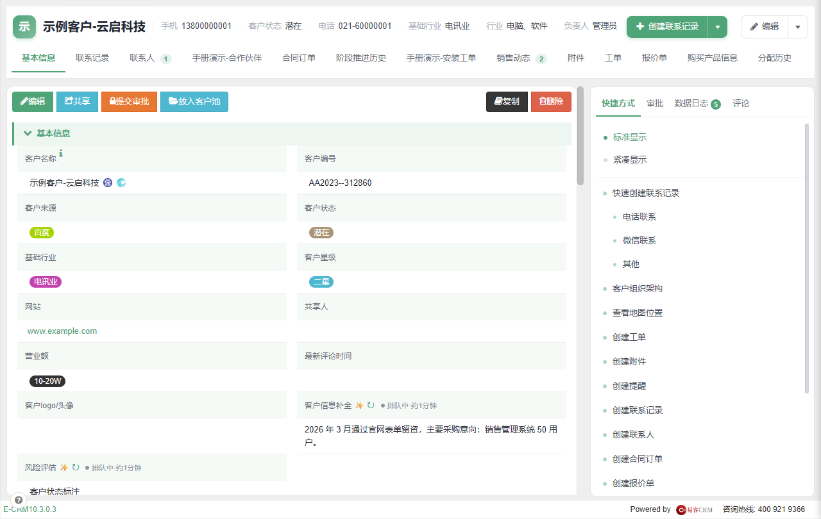Image resolution: width=821 pixels, height=519 pixels.
Task: Click the top-right 编辑 pencil button
Action: click(765, 27)
